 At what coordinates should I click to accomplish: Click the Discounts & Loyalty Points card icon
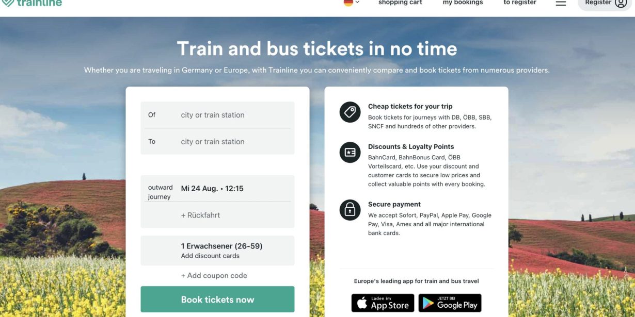coord(349,152)
